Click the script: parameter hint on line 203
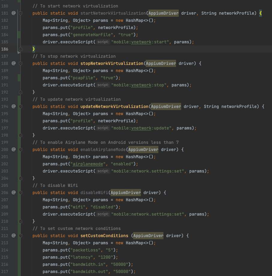This screenshot has height=276, width=272. point(103,171)
